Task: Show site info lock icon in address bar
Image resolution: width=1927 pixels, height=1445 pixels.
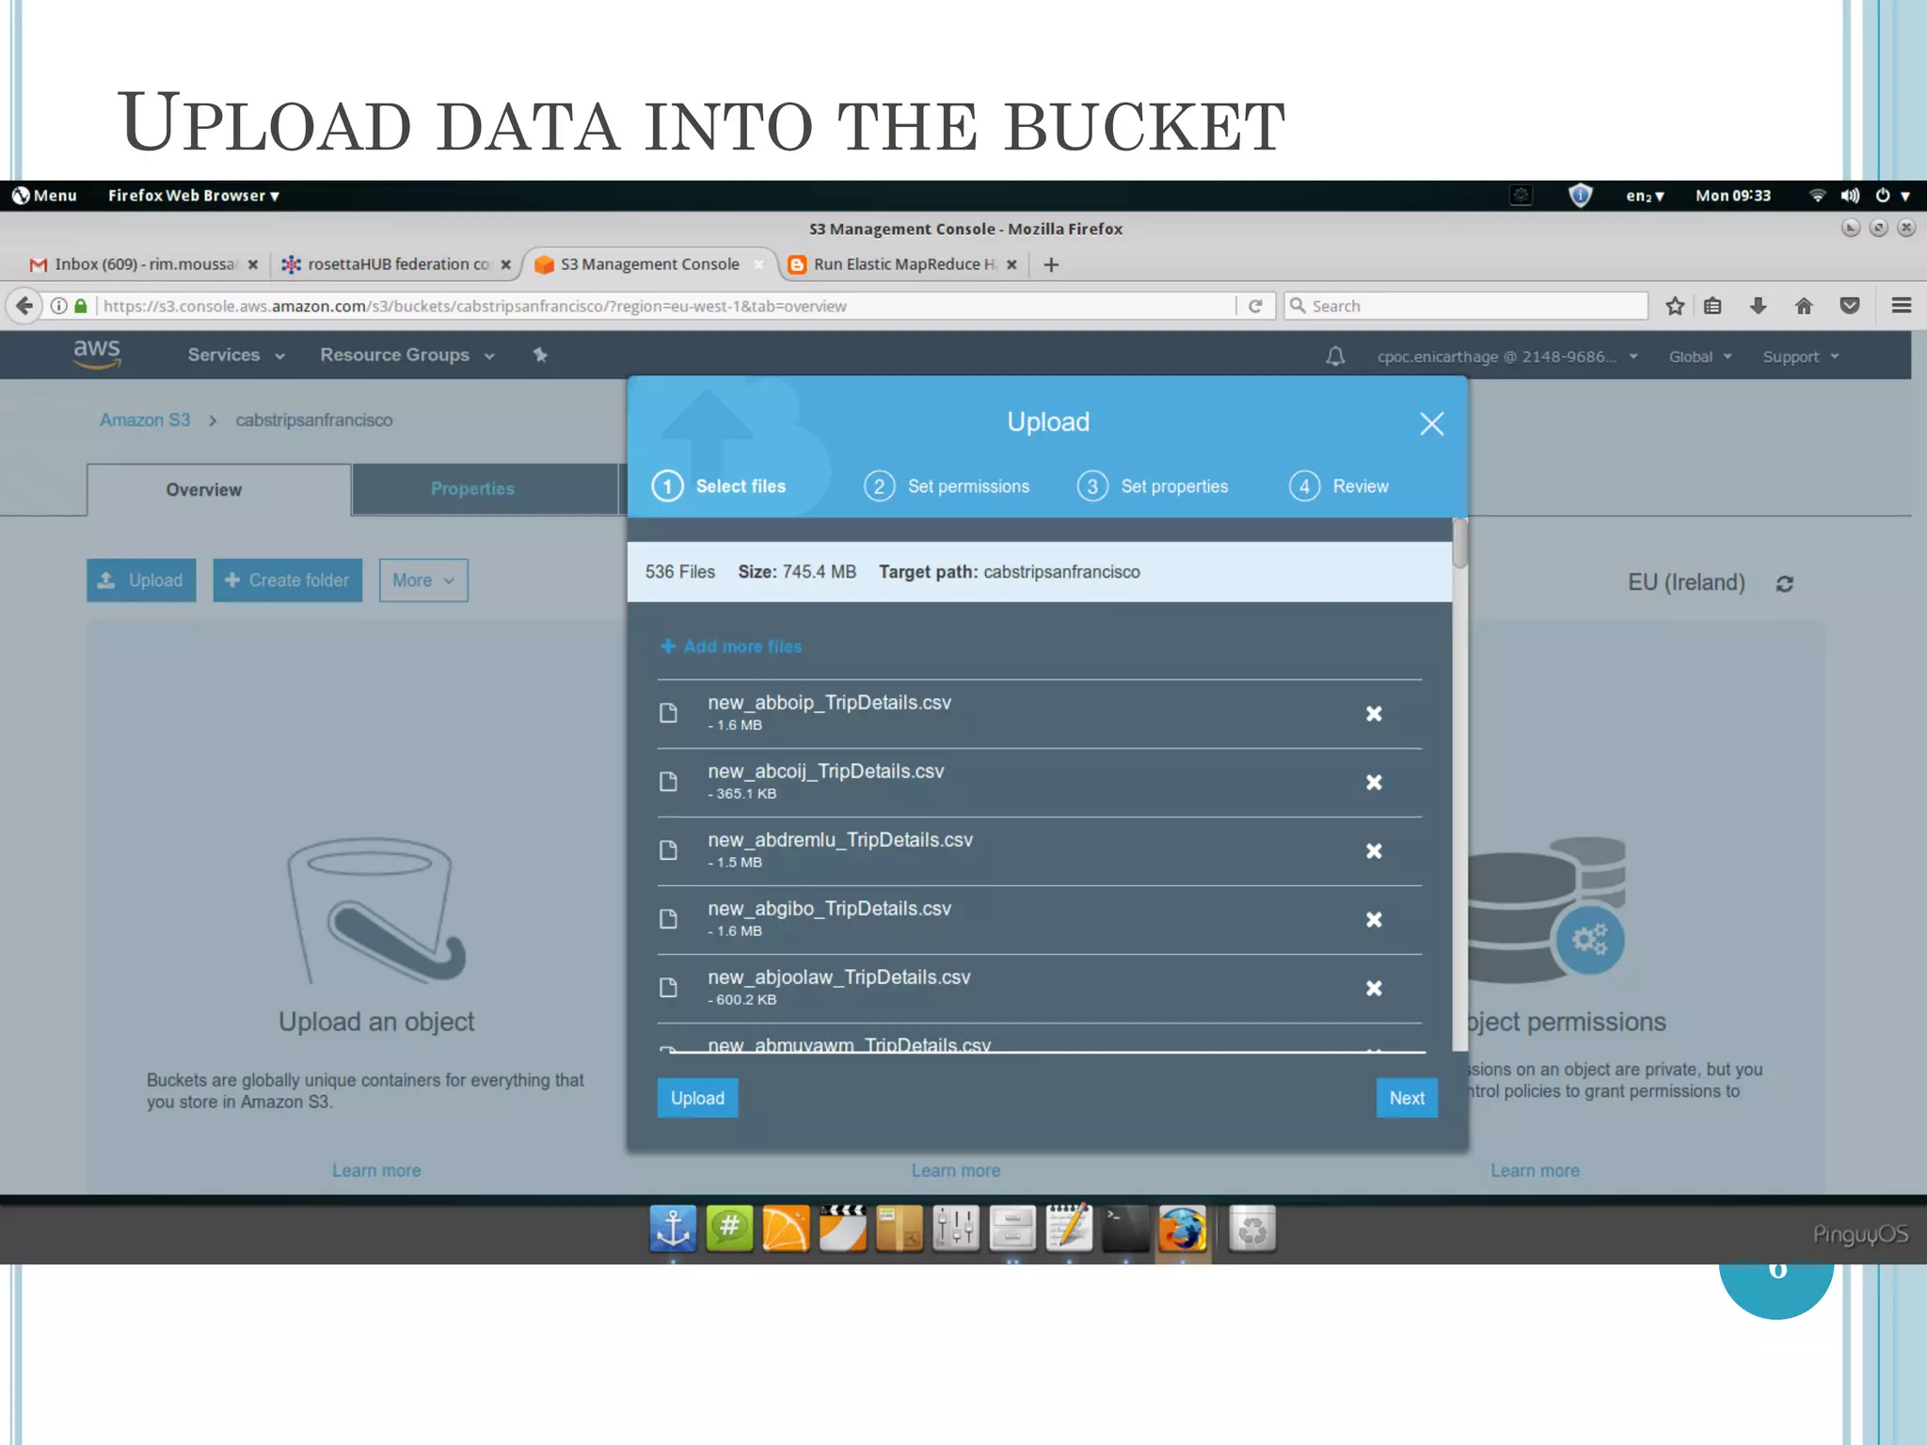Action: (81, 306)
